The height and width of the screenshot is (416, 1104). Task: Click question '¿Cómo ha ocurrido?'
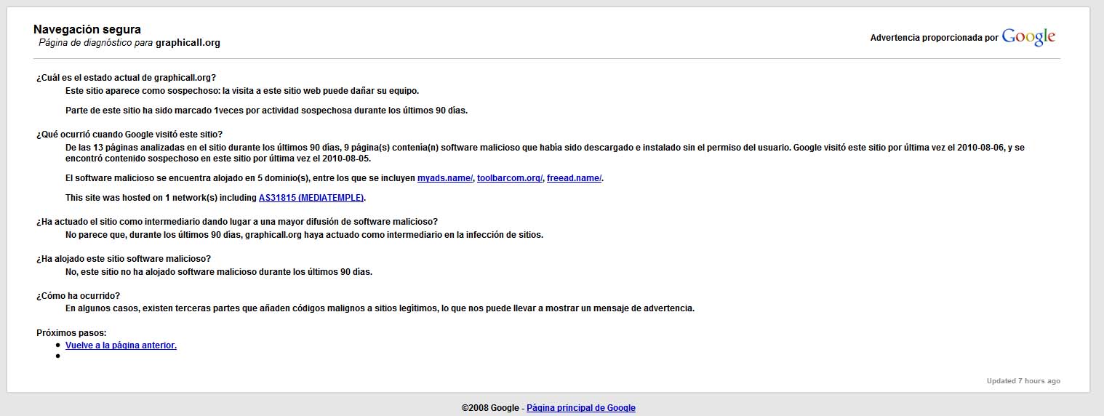(79, 296)
